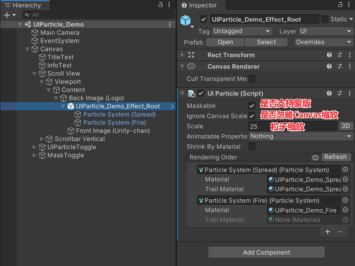Lock the Hierarchy panel
Viewport: 355px width, 266px height.
click(160, 4)
